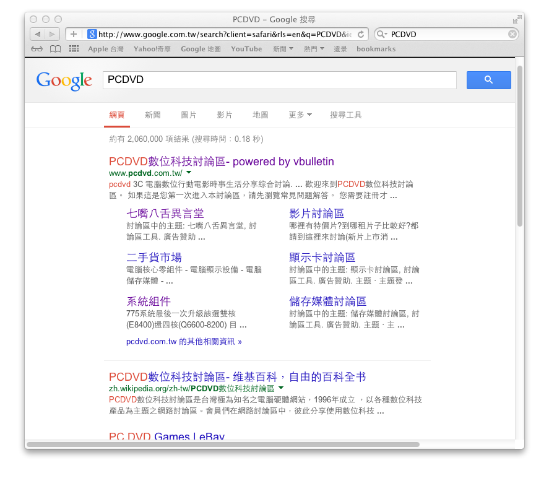Viewport: 549px width, 486px height.
Task: Show bookmarks with the open book icon
Action: pos(55,49)
